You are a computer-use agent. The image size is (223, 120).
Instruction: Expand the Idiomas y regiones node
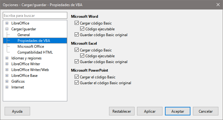7,58
